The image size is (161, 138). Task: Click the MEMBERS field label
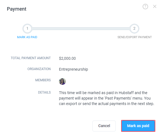click(43, 80)
